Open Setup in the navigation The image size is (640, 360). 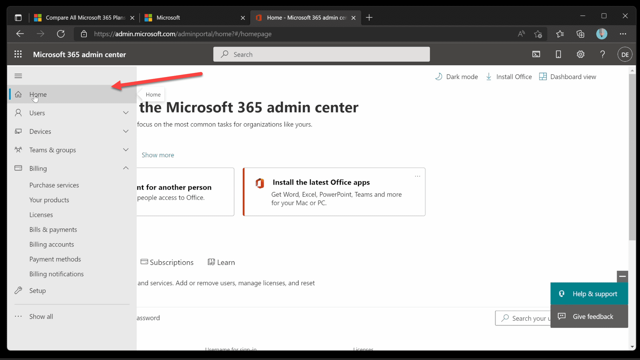click(72, 290)
